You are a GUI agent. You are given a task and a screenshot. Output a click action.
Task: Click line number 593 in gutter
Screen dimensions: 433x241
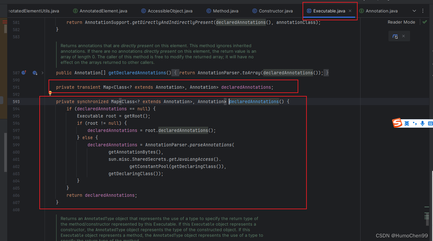click(16, 102)
